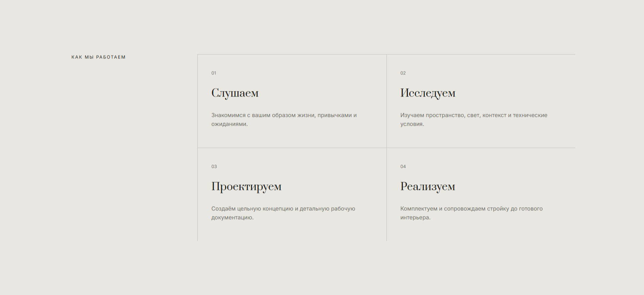Click the description starting "Изучаем пространство, свет"
The height and width of the screenshot is (295, 644).
474,120
